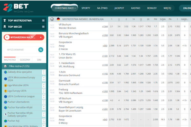The image size is (191, 127).
Task: Expand the Top Mecze section
Action: (x=43, y=27)
